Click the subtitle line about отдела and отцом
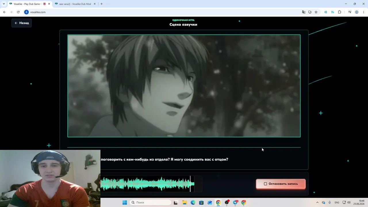This screenshot has width=368, height=207. click(164, 159)
